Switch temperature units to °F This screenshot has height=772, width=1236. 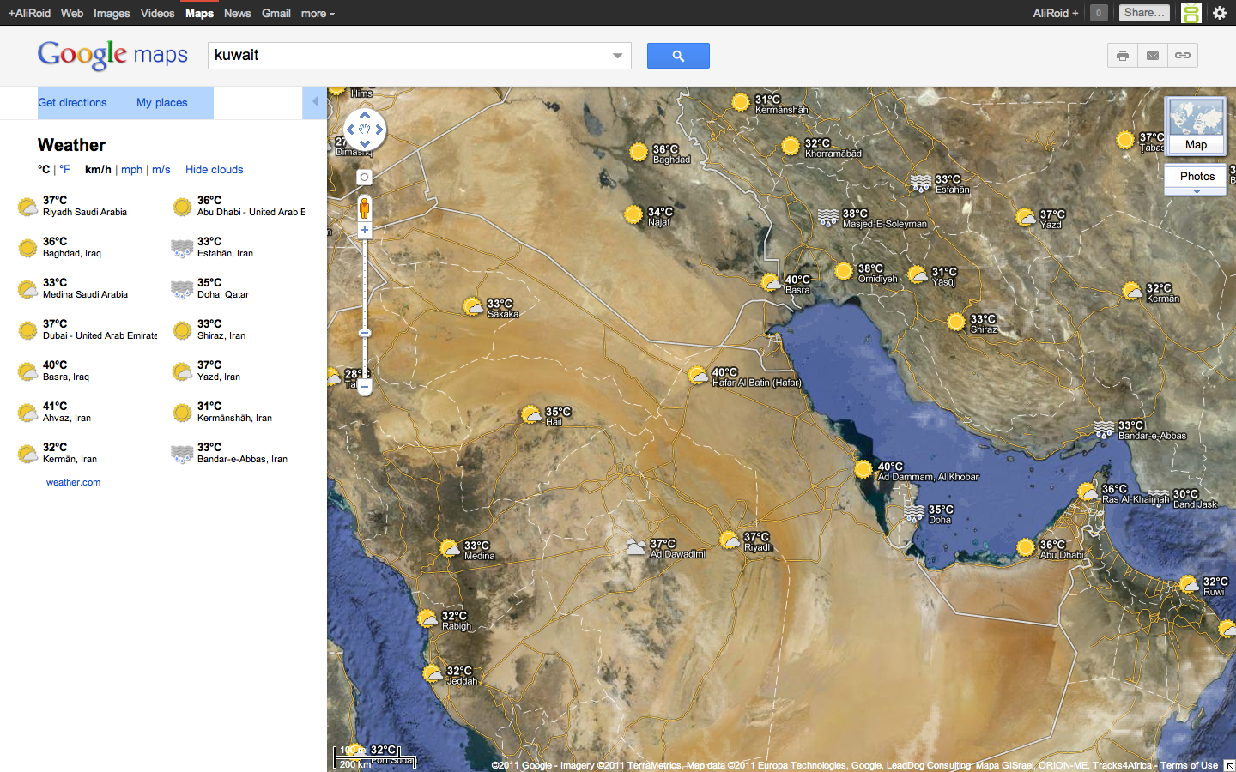(x=64, y=169)
